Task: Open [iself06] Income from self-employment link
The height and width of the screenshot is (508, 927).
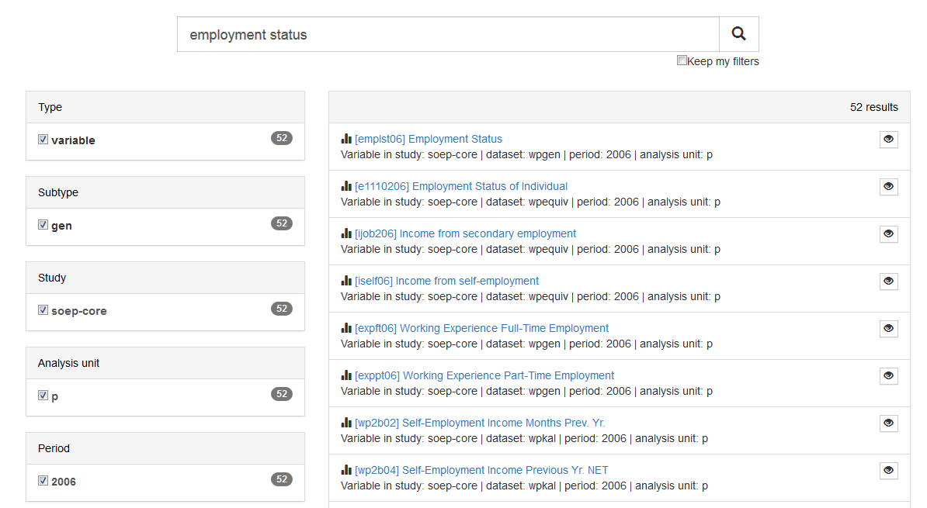Action: [447, 281]
